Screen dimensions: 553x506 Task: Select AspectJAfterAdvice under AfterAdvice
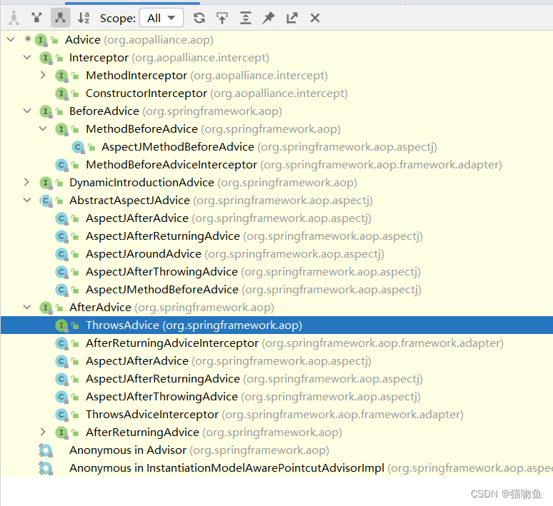click(276, 361)
